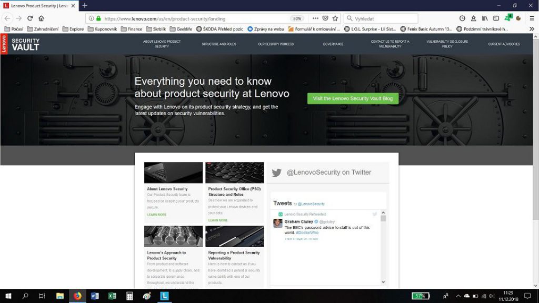Screen dimensions: 539x303
Task: Open the Library icon
Action: [485, 18]
